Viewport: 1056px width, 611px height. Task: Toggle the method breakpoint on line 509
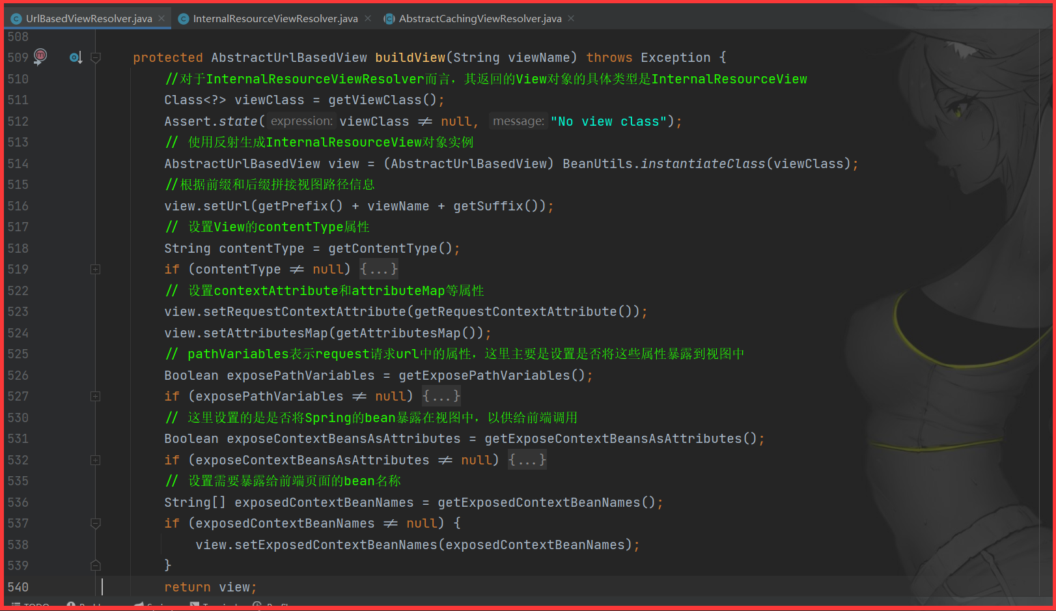(x=40, y=56)
